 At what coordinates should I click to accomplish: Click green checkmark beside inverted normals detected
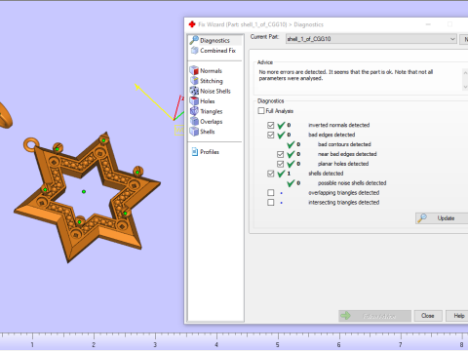click(281, 125)
